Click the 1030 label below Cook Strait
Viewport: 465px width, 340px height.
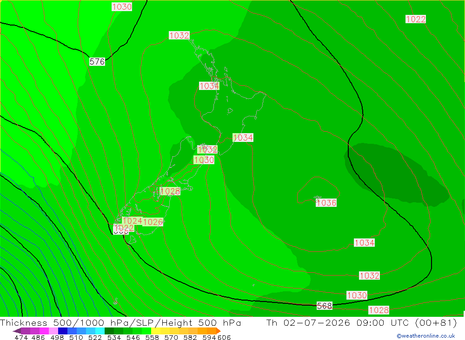coord(204,160)
